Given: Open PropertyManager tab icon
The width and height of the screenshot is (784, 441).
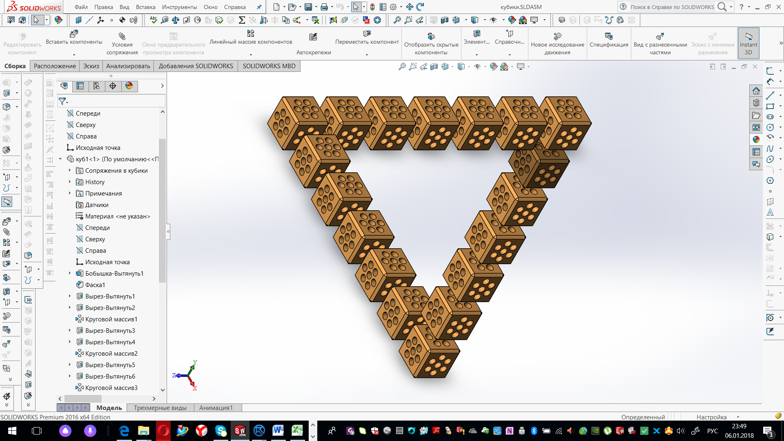Looking at the screenshot, I should tap(80, 86).
